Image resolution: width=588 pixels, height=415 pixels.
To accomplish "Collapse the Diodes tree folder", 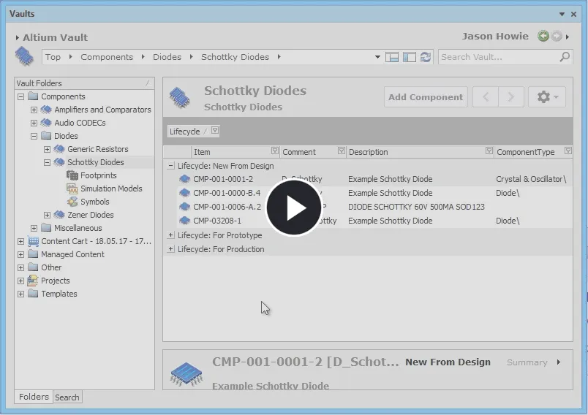I will (34, 136).
